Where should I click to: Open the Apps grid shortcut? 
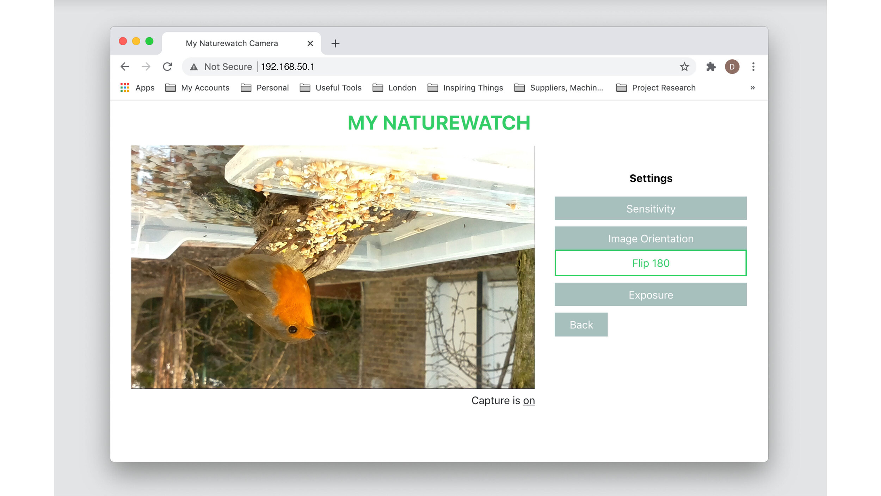[x=137, y=87]
